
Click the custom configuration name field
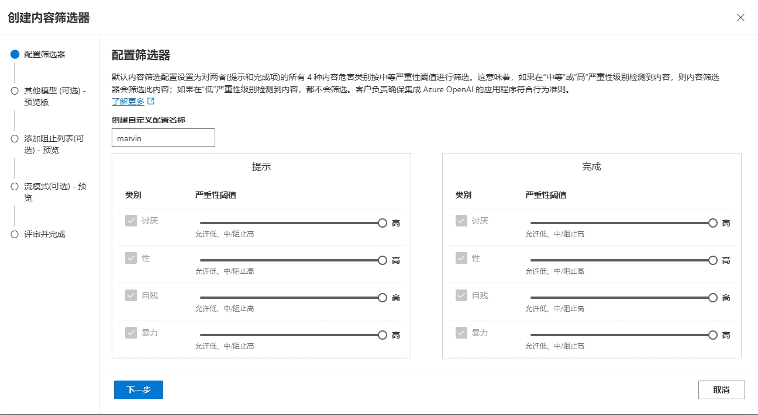tap(163, 138)
